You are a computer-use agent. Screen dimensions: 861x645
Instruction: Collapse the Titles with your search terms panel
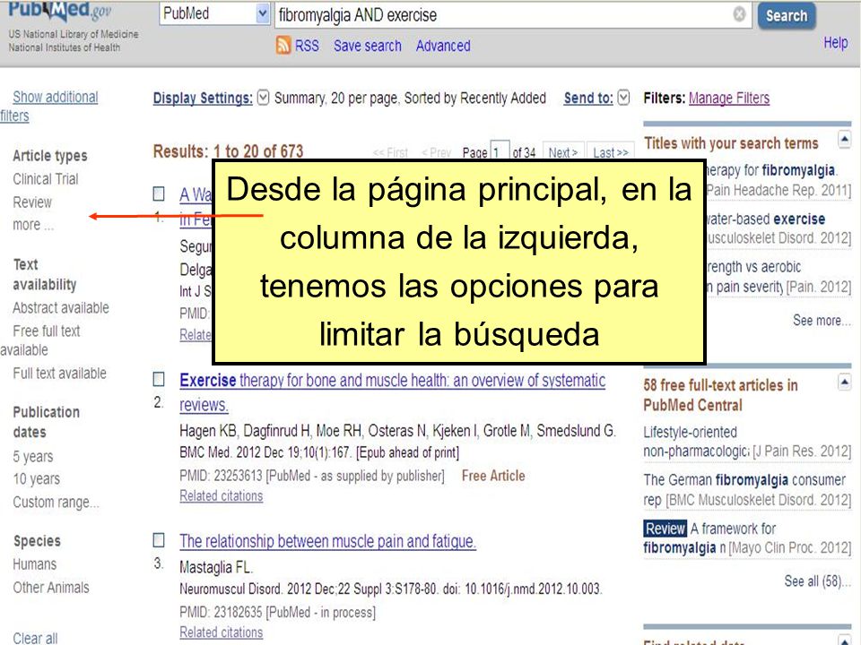[x=845, y=140]
